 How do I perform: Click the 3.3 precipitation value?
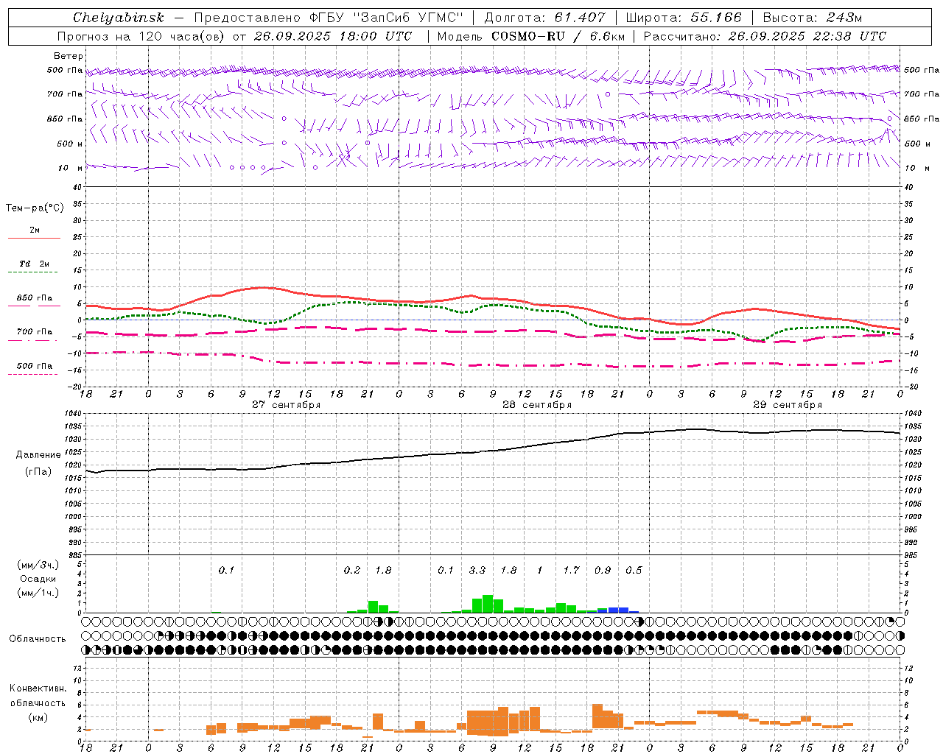coord(477,571)
